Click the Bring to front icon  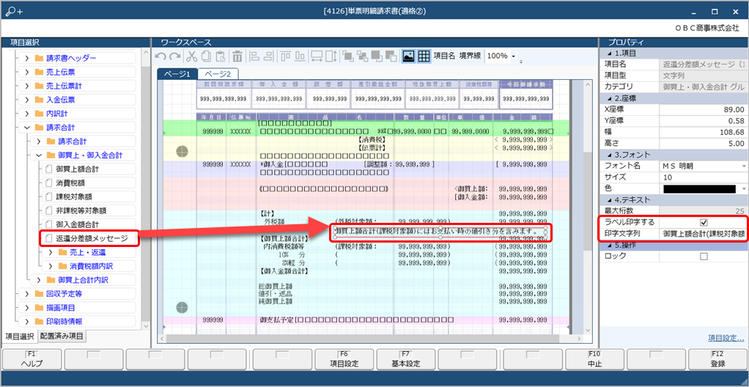coord(348,56)
